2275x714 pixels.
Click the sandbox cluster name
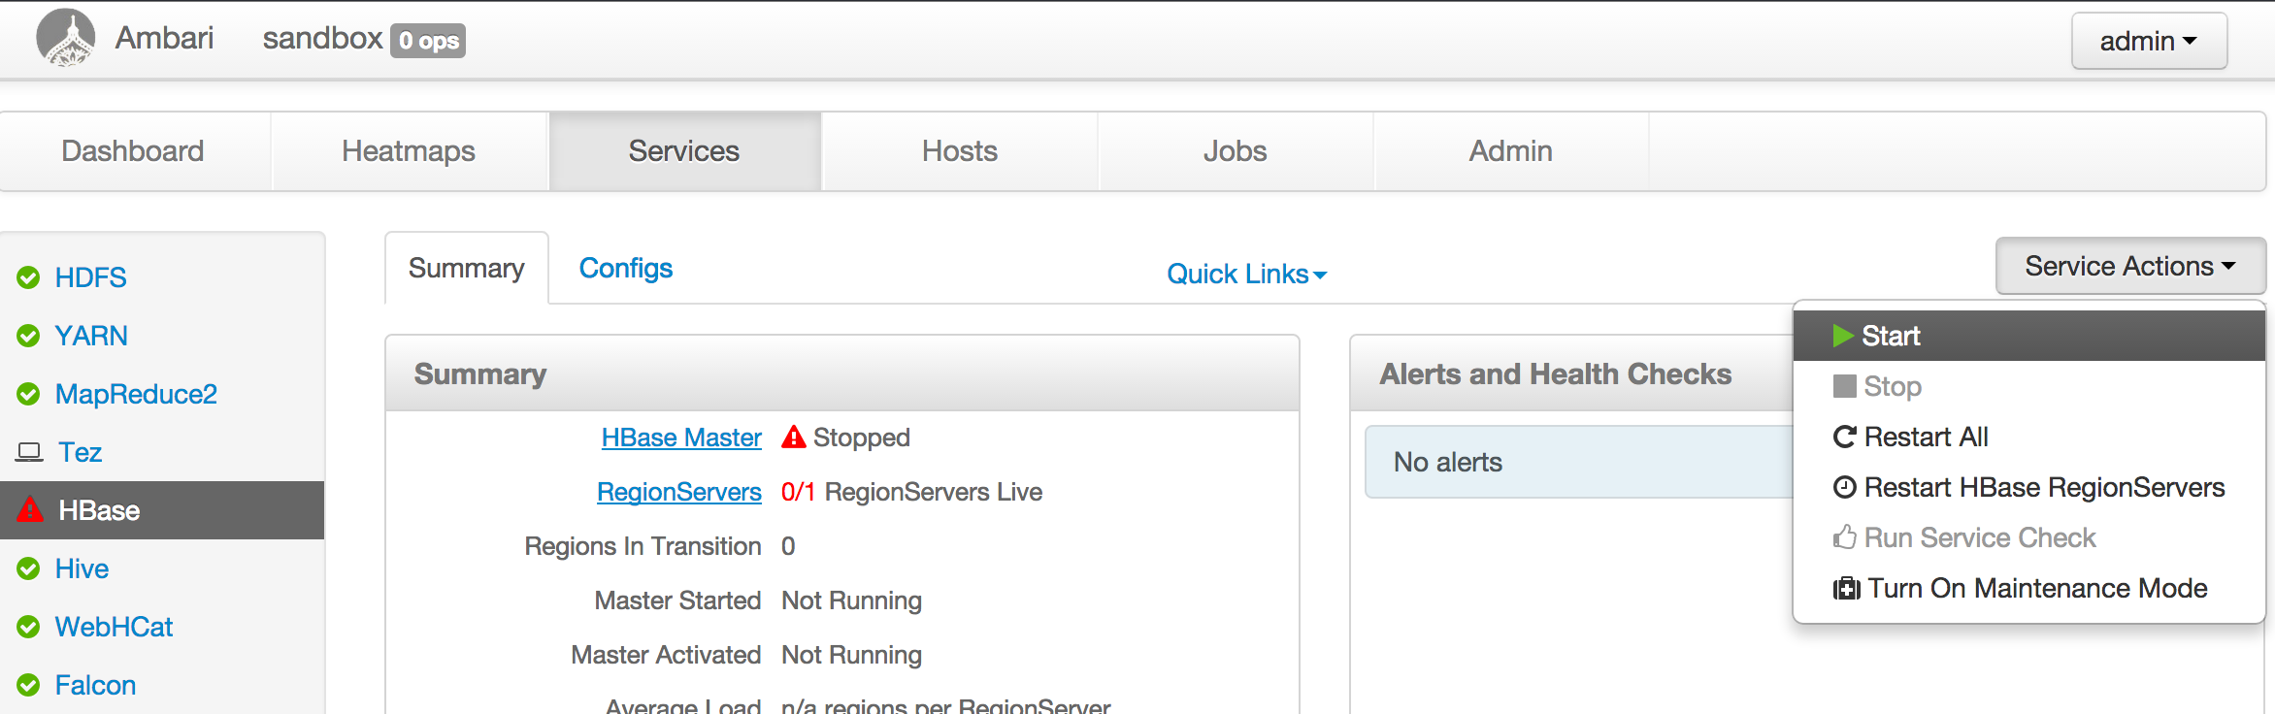pyautogui.click(x=322, y=38)
